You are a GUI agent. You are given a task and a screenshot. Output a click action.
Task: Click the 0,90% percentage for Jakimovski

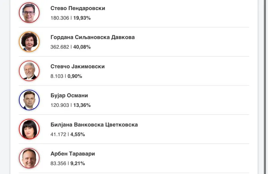[x=75, y=76]
